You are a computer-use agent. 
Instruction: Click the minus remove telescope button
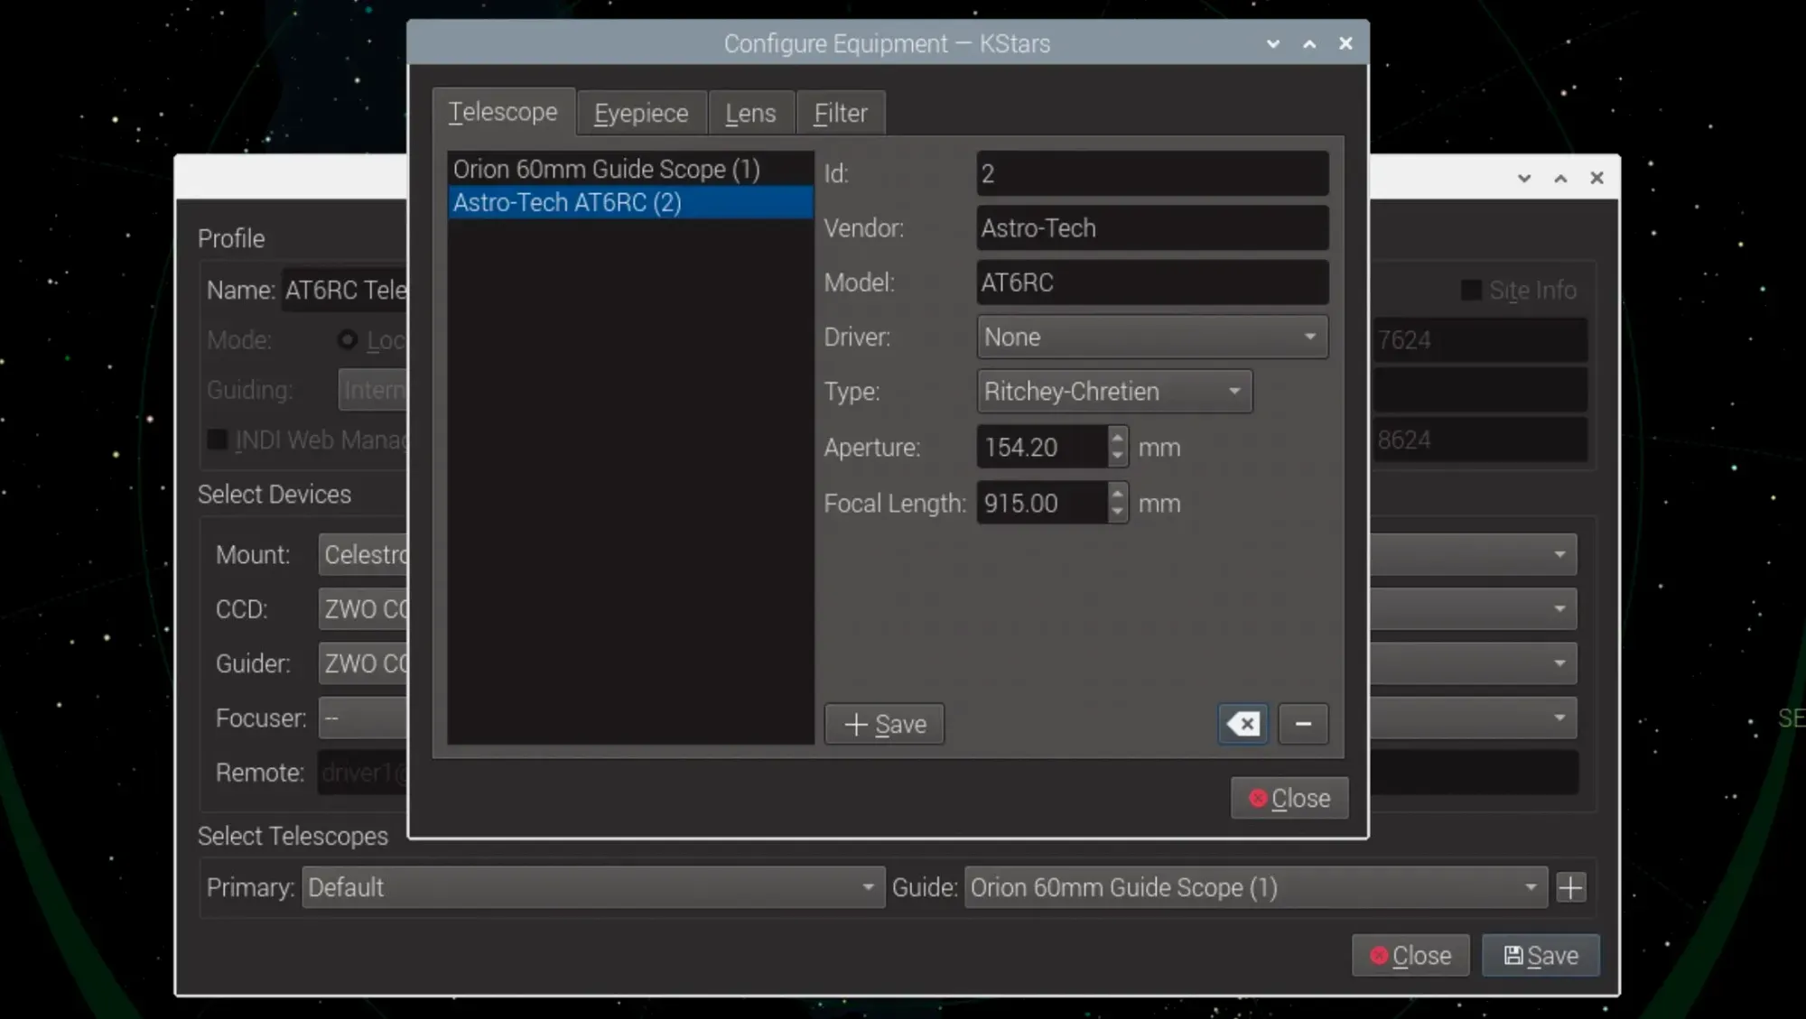(1302, 724)
